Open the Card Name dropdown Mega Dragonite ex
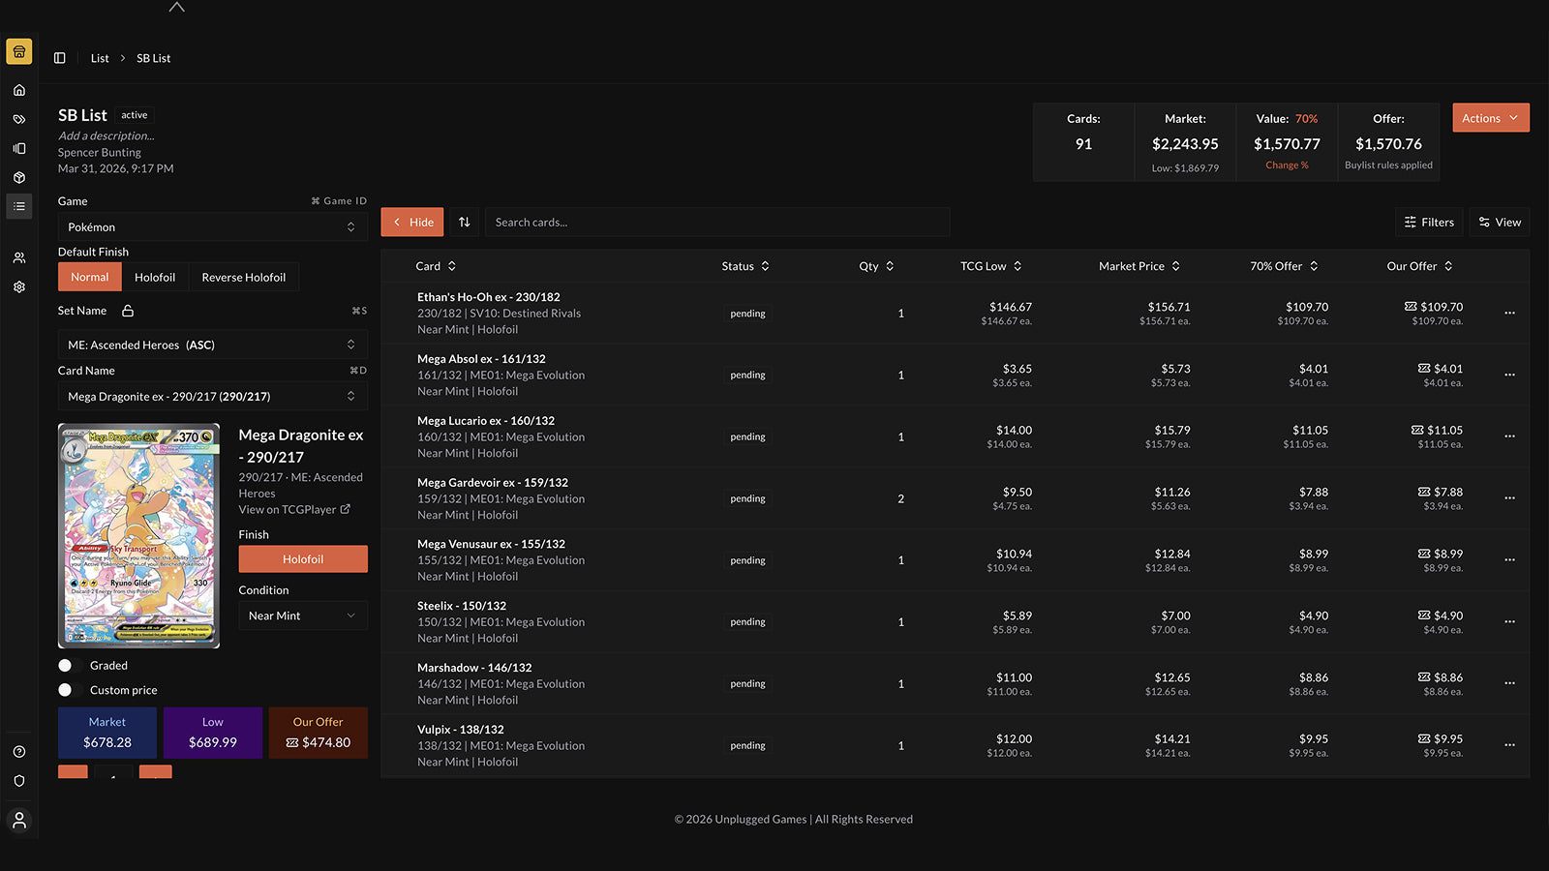The image size is (1549, 871). pyautogui.click(x=212, y=396)
